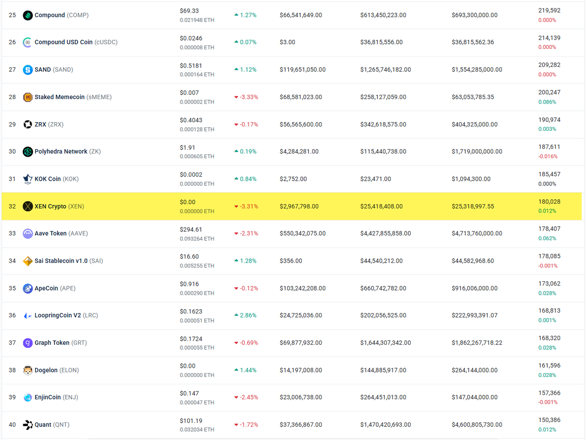Click the ApeCoin logo icon

[28, 288]
